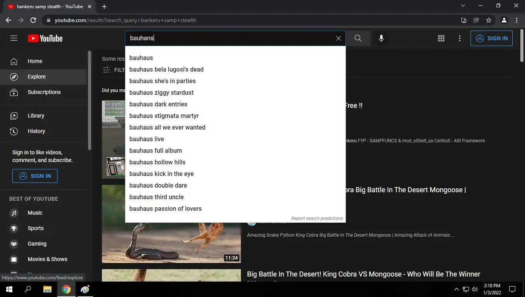Reload the page with refresh icon
This screenshot has height=297, width=525.
(33, 20)
